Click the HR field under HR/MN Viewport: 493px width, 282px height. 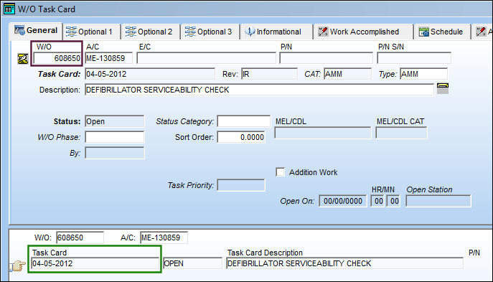[377, 201]
